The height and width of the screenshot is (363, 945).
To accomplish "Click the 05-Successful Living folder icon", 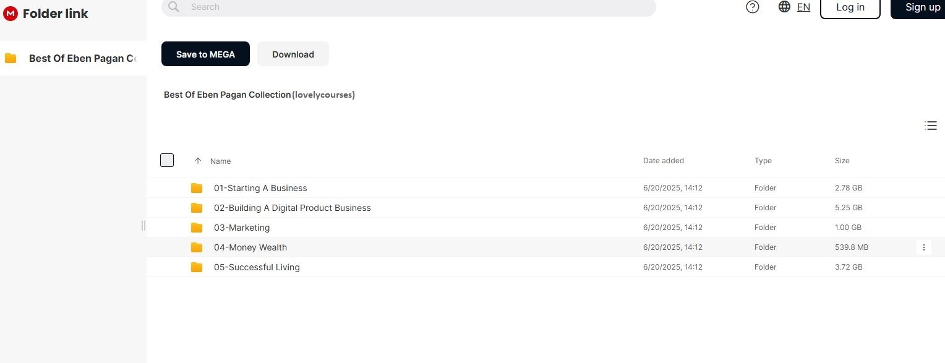I will (x=197, y=267).
